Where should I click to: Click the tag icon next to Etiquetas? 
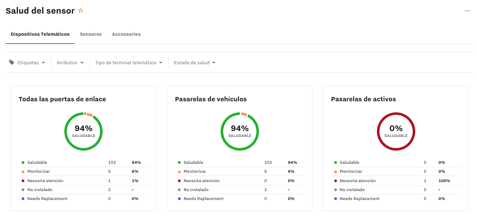click(x=11, y=62)
